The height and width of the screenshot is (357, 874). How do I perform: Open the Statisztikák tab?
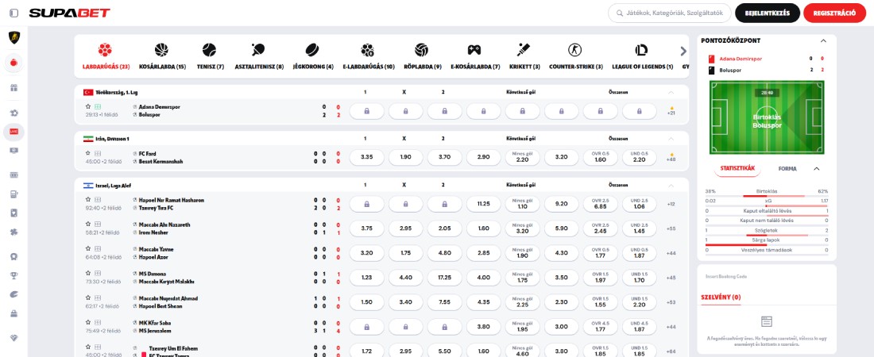pos(737,168)
